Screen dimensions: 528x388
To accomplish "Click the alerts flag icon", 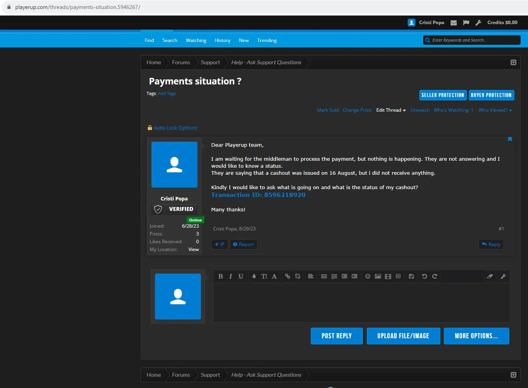I will tap(466, 23).
